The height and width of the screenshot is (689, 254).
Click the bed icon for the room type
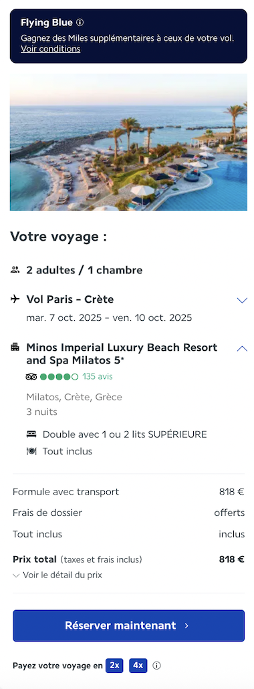(31, 434)
